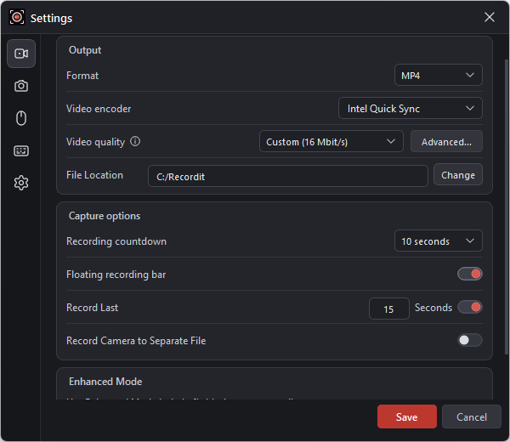Click the Advanced... button
The height and width of the screenshot is (442, 510).
coord(446,141)
